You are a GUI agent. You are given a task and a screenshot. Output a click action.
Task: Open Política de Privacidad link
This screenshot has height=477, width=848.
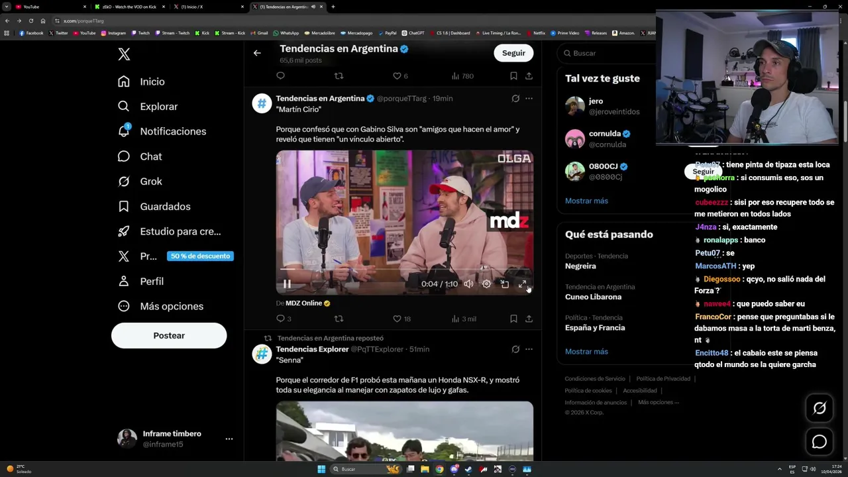[x=663, y=379]
